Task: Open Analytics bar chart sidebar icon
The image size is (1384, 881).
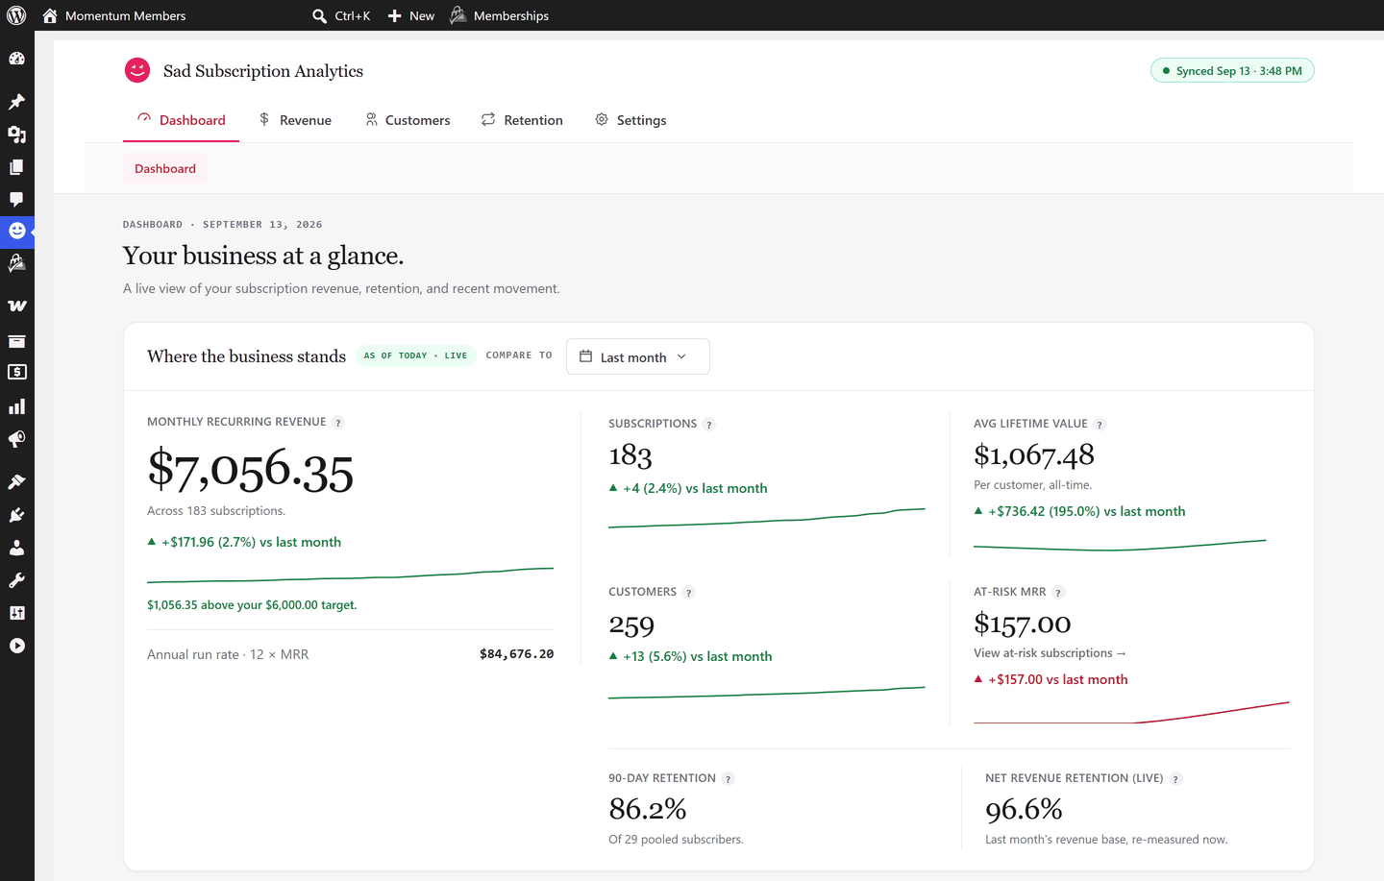Action: coord(16,406)
